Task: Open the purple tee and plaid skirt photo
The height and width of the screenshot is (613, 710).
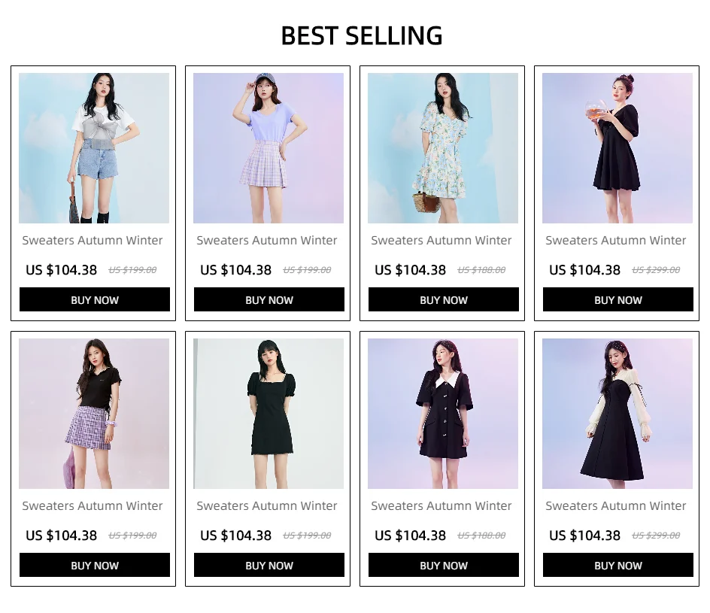Action: click(269, 148)
